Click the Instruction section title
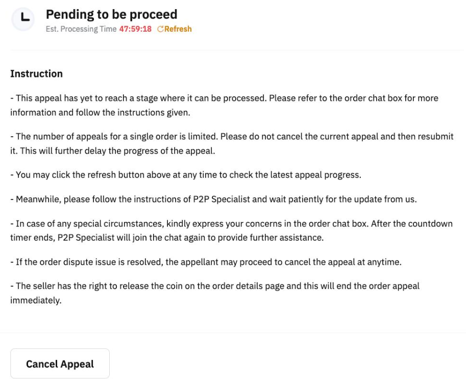The width and height of the screenshot is (466, 386). click(x=36, y=73)
